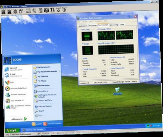Open My Pictures folder
Image resolution: width=163 pixels, height=137 pixels.
coord(41,76)
